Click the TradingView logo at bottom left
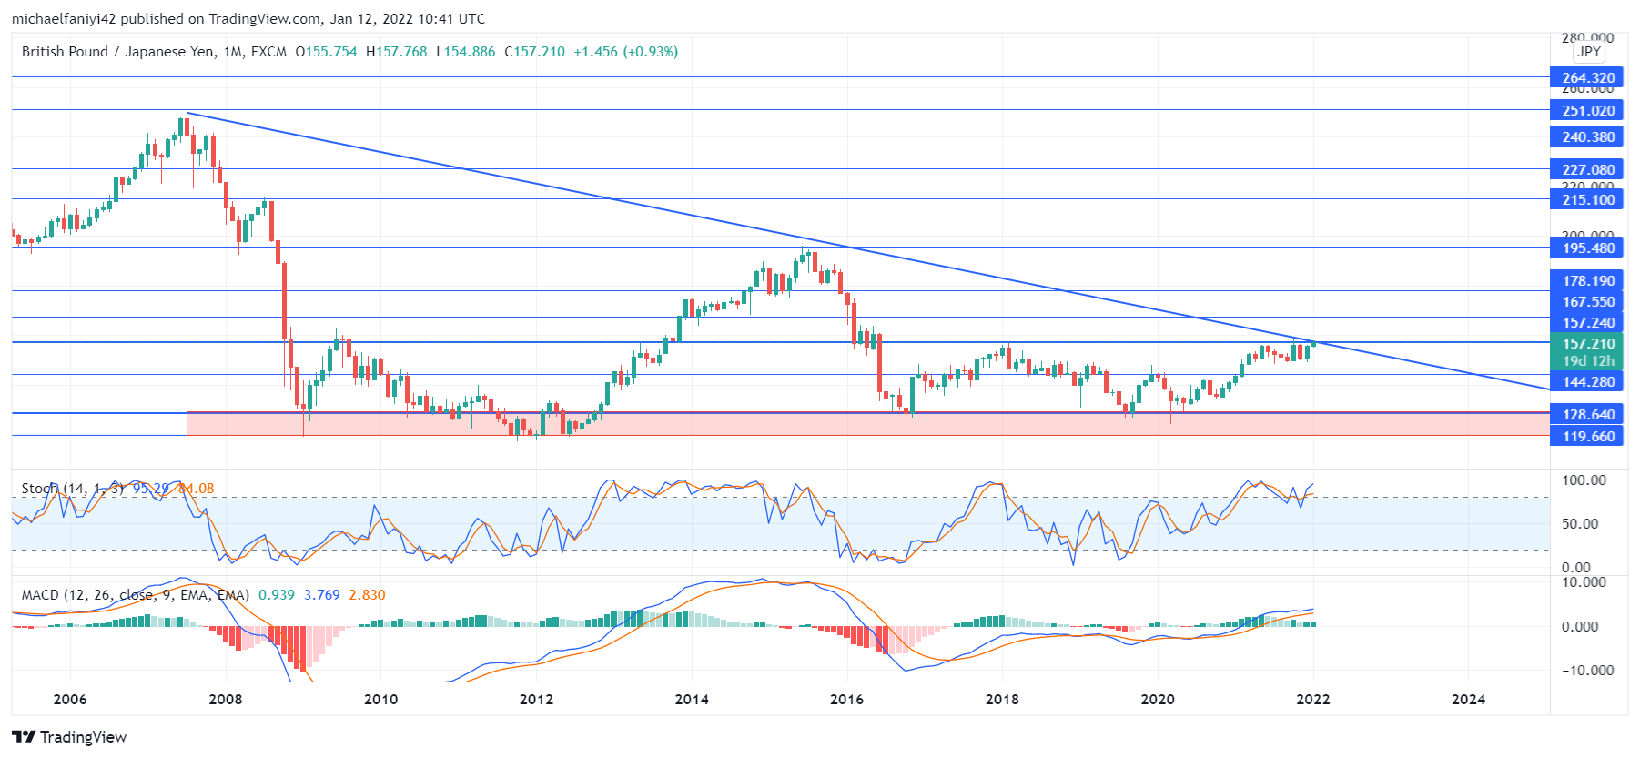The height and width of the screenshot is (758, 1640). pos(69,737)
